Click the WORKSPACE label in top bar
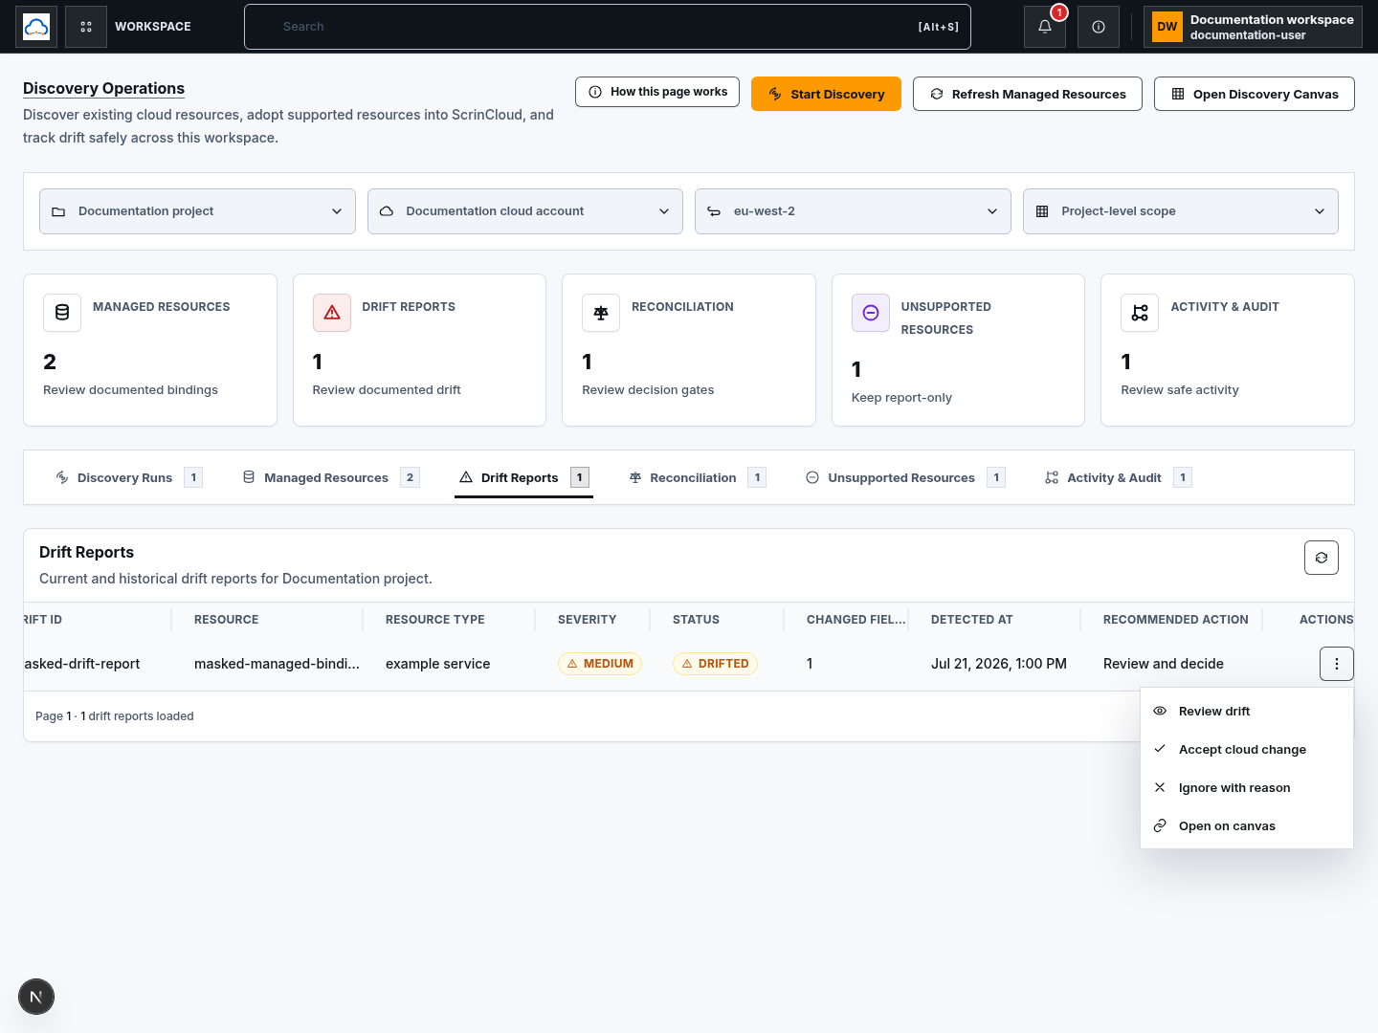Viewport: 1378px width, 1033px height. (x=153, y=27)
